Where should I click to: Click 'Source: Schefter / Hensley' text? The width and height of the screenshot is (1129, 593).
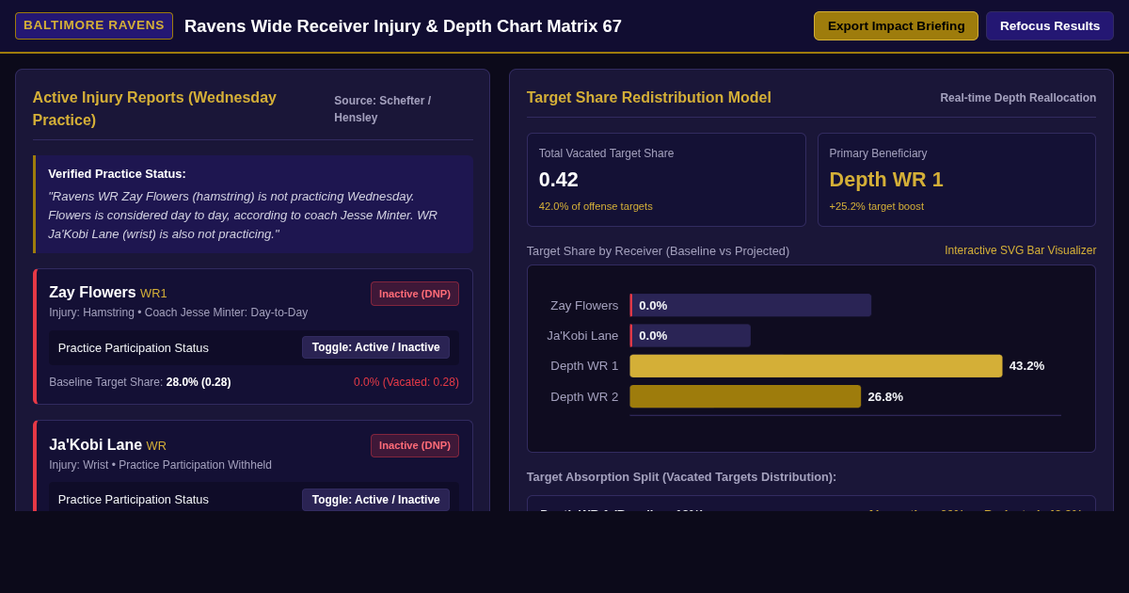[x=383, y=109]
